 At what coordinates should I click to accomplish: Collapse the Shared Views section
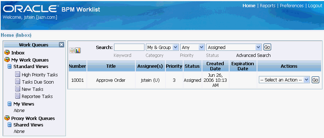(9, 125)
